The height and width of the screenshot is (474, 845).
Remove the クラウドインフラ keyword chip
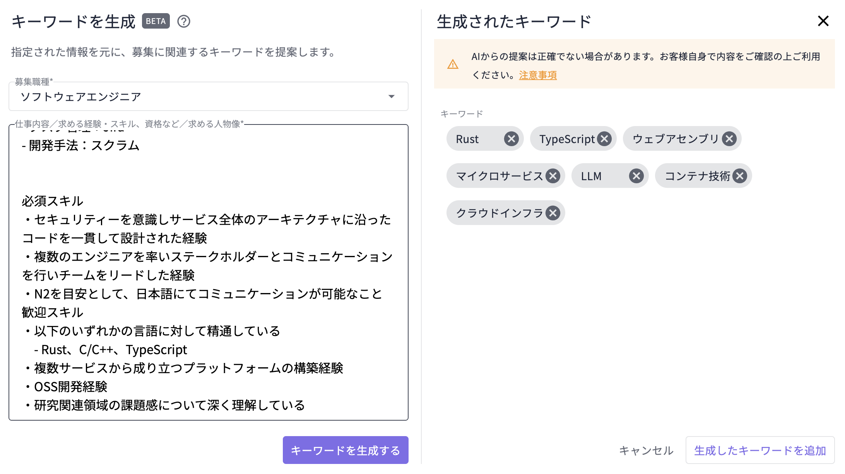(x=553, y=212)
